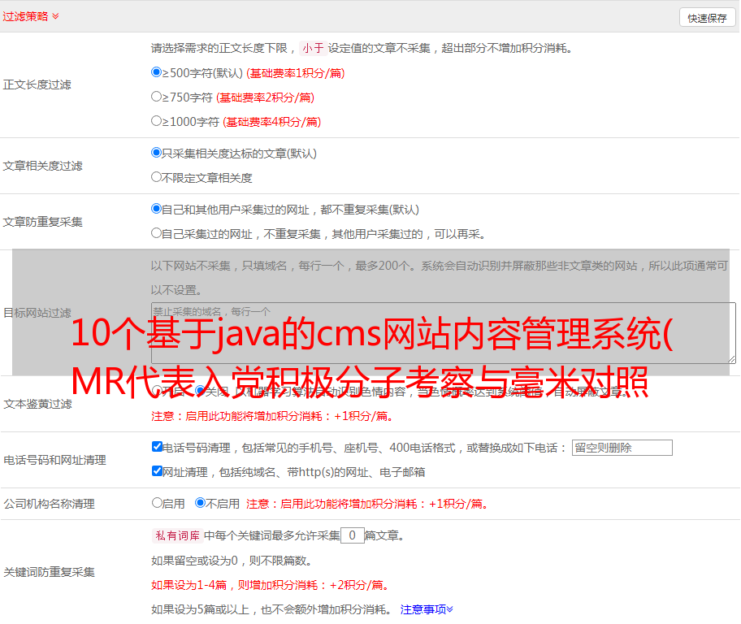Grab the textarea resize handle corner

(x=731, y=359)
